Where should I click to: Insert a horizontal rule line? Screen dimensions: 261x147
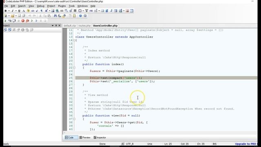click(62, 11)
